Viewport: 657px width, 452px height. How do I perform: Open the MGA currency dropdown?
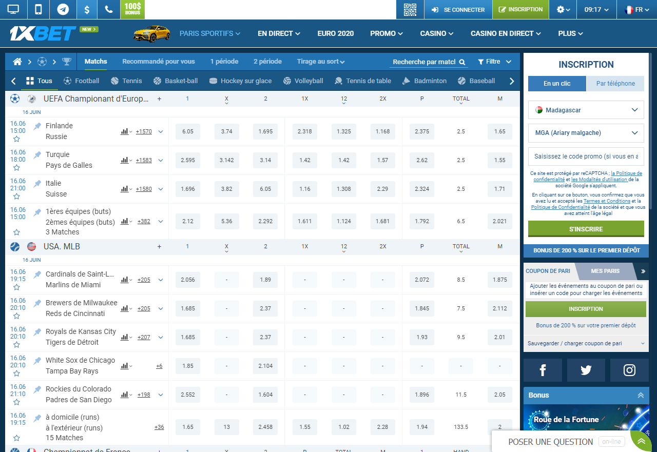(586, 133)
